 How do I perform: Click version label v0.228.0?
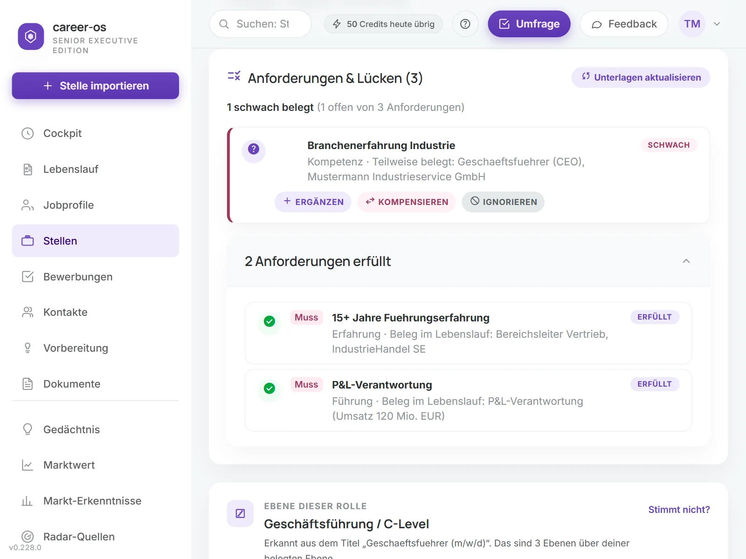click(25, 548)
